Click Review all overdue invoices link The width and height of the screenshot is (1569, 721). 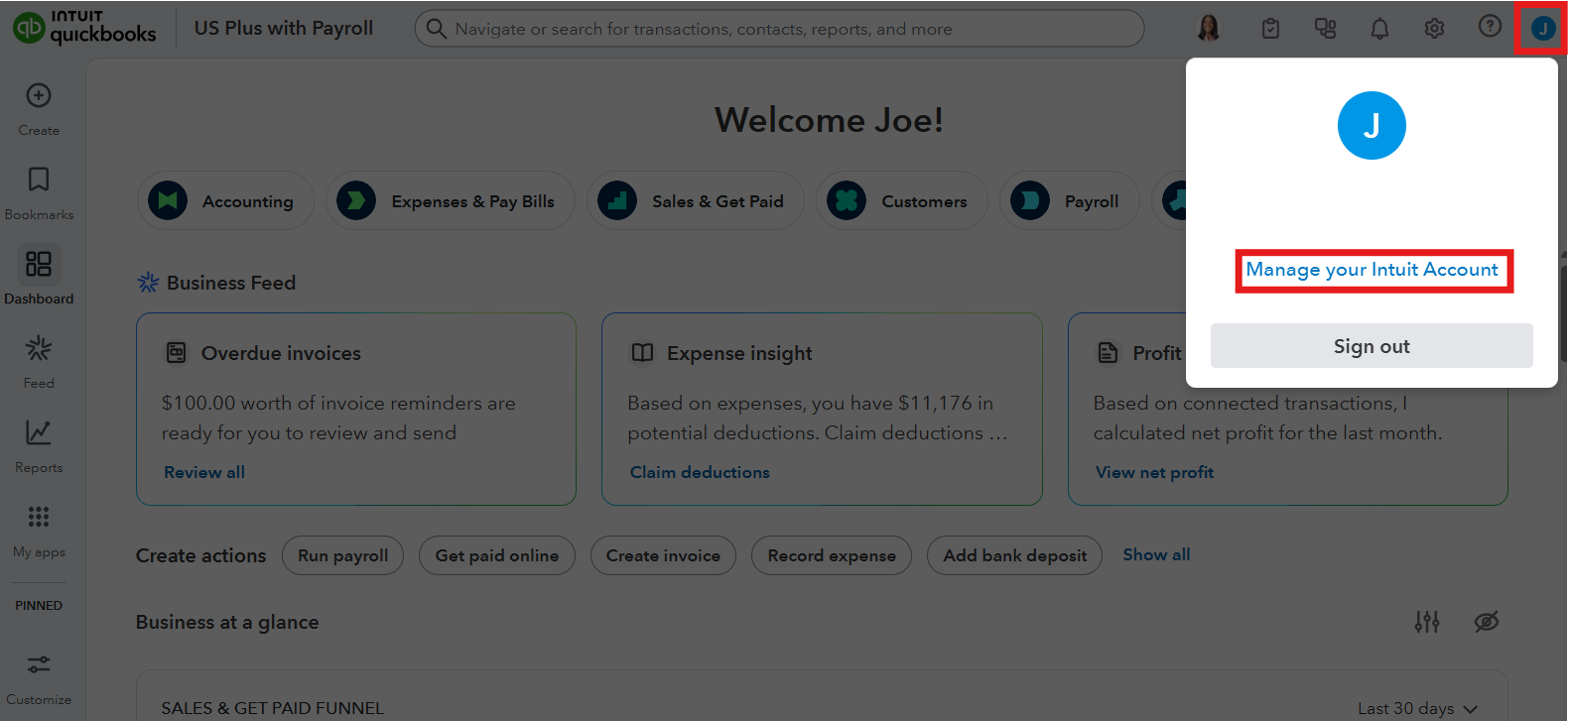(x=204, y=472)
